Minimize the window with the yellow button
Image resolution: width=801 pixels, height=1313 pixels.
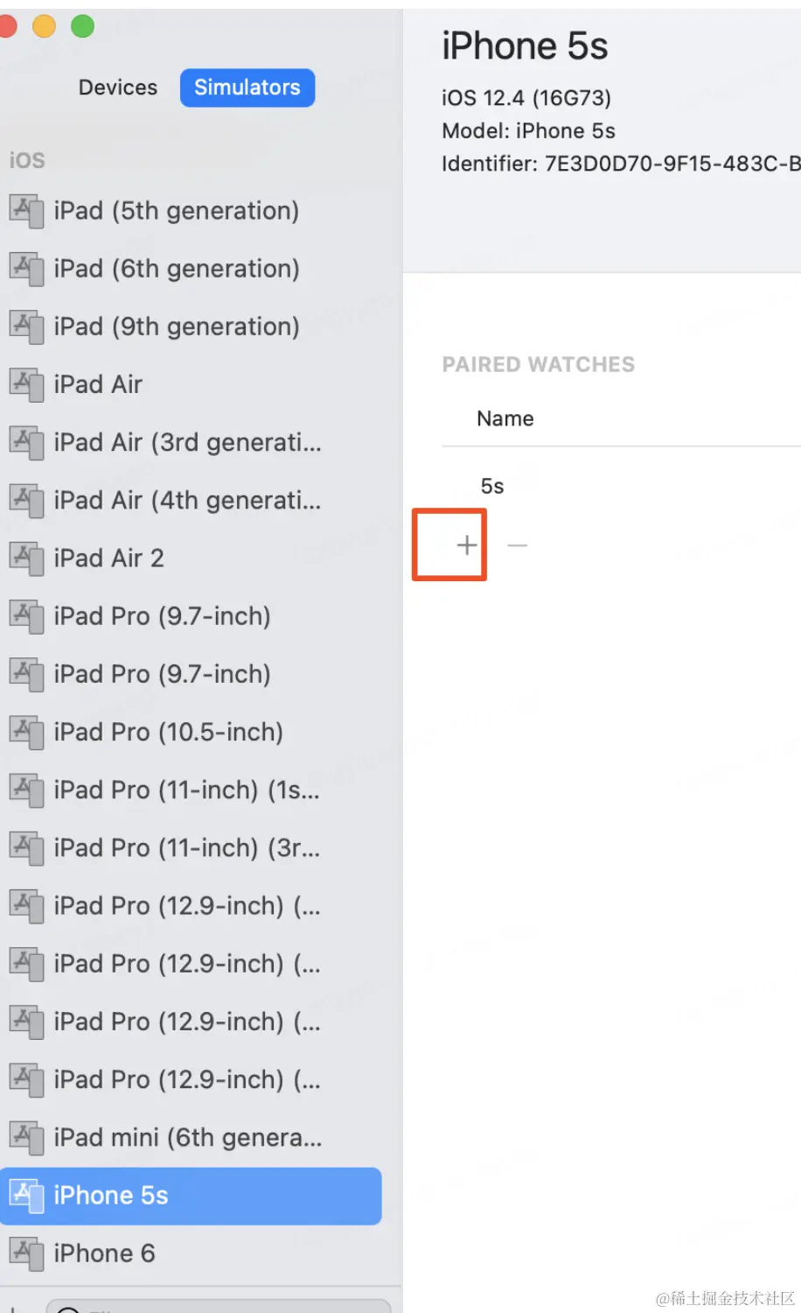(x=44, y=26)
